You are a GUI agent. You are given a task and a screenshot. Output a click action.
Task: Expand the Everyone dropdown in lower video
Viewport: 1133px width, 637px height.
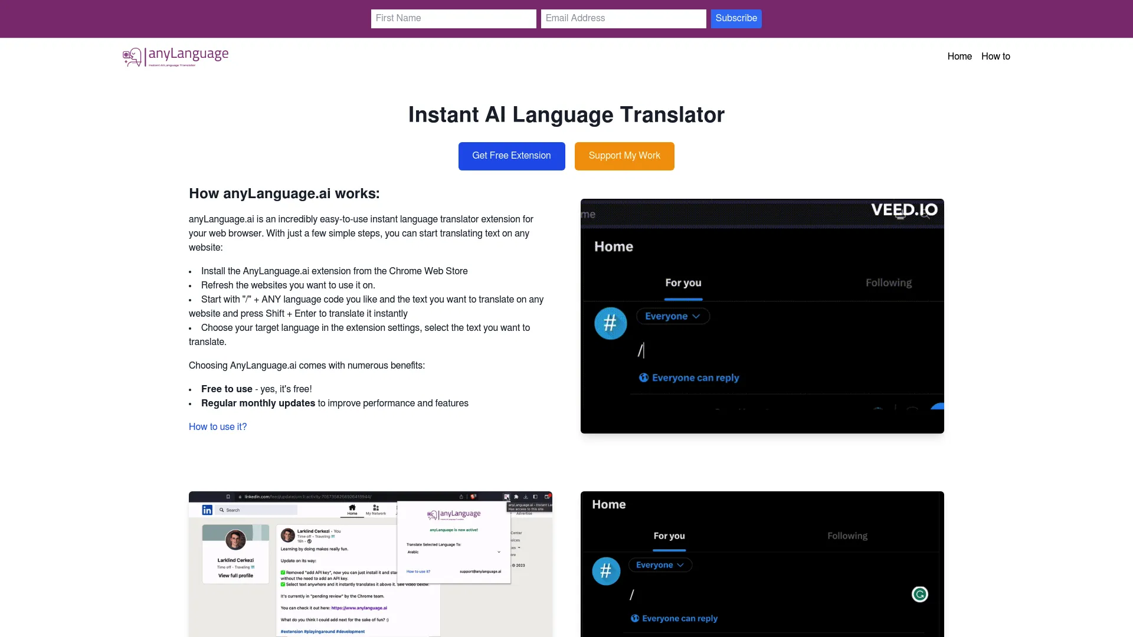[660, 565]
